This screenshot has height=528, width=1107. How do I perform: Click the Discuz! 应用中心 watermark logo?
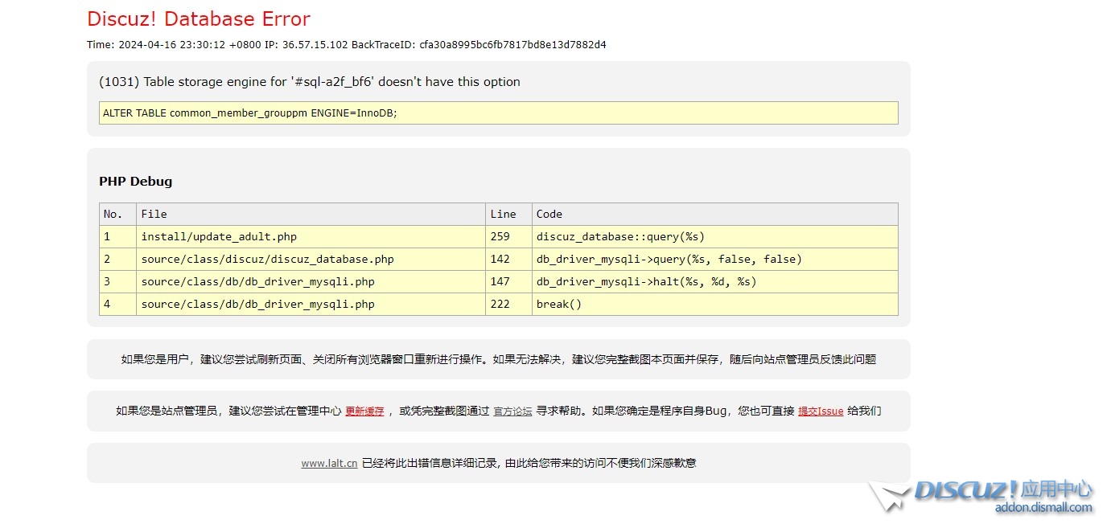point(1002,489)
